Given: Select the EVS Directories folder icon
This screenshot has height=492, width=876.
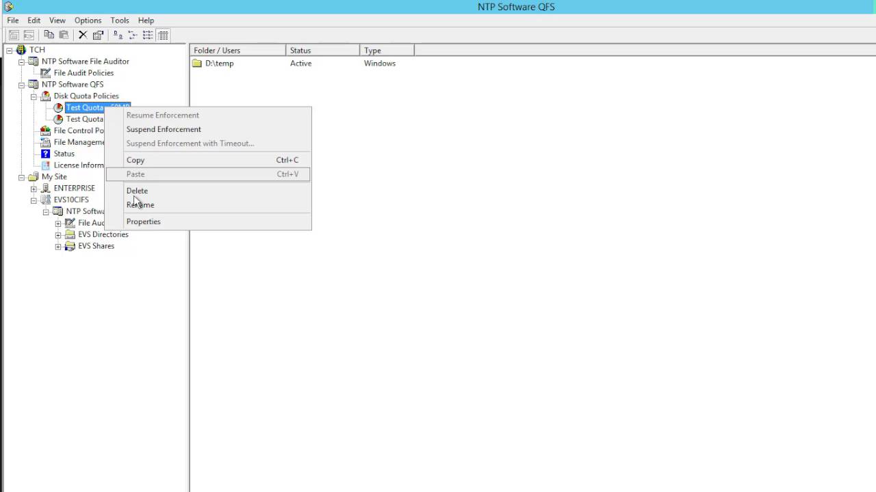Looking at the screenshot, I should (70, 234).
